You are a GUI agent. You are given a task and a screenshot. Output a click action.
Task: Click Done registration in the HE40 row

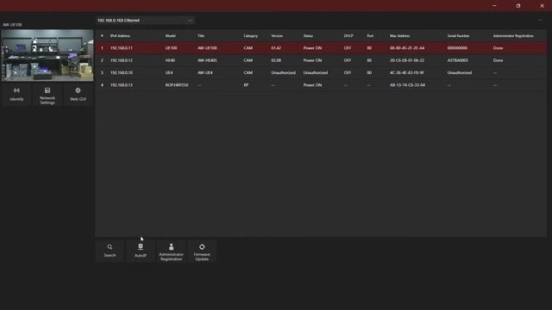(498, 60)
